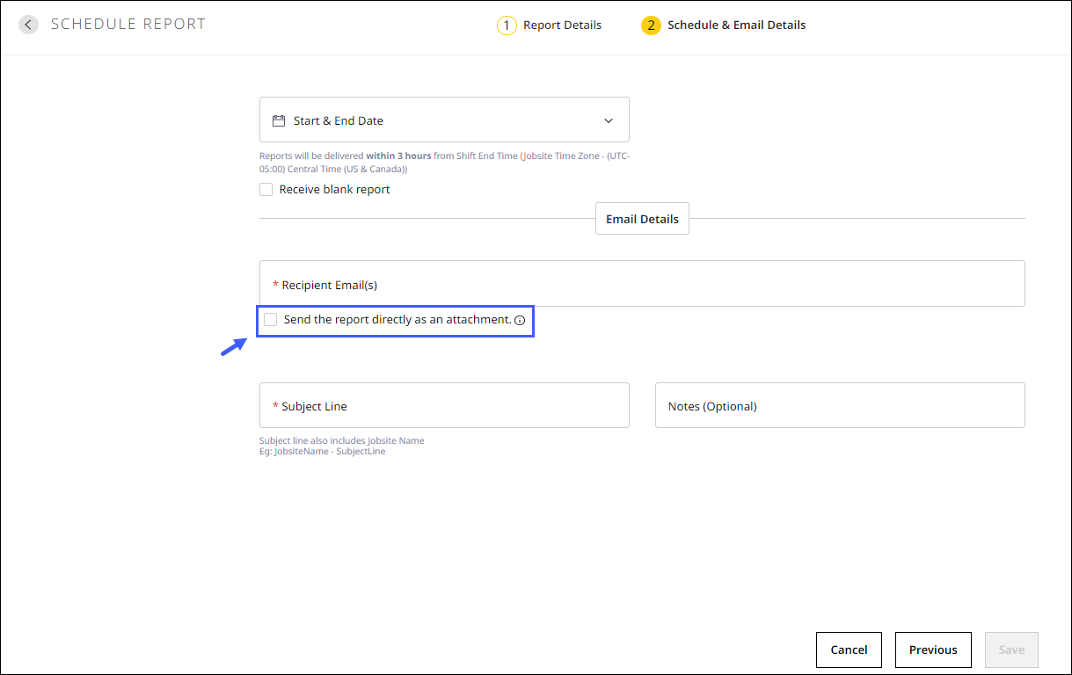Click the back arrow beside Schedule Report
The height and width of the screenshot is (675, 1072).
point(29,25)
